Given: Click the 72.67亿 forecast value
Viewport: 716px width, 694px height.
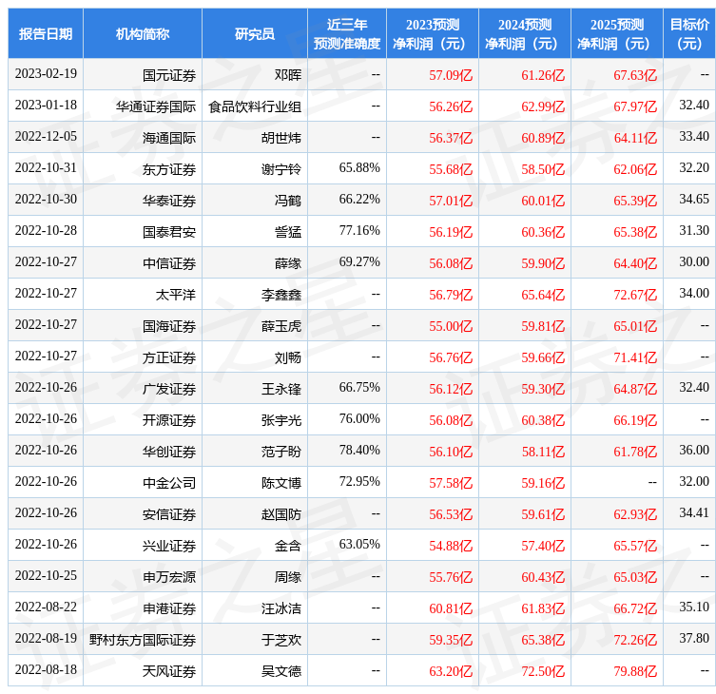Looking at the screenshot, I should [635, 295].
